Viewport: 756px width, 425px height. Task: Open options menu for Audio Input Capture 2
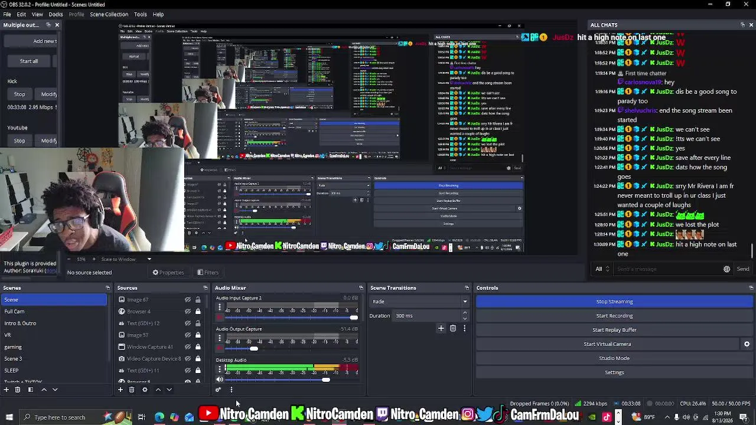(220, 308)
